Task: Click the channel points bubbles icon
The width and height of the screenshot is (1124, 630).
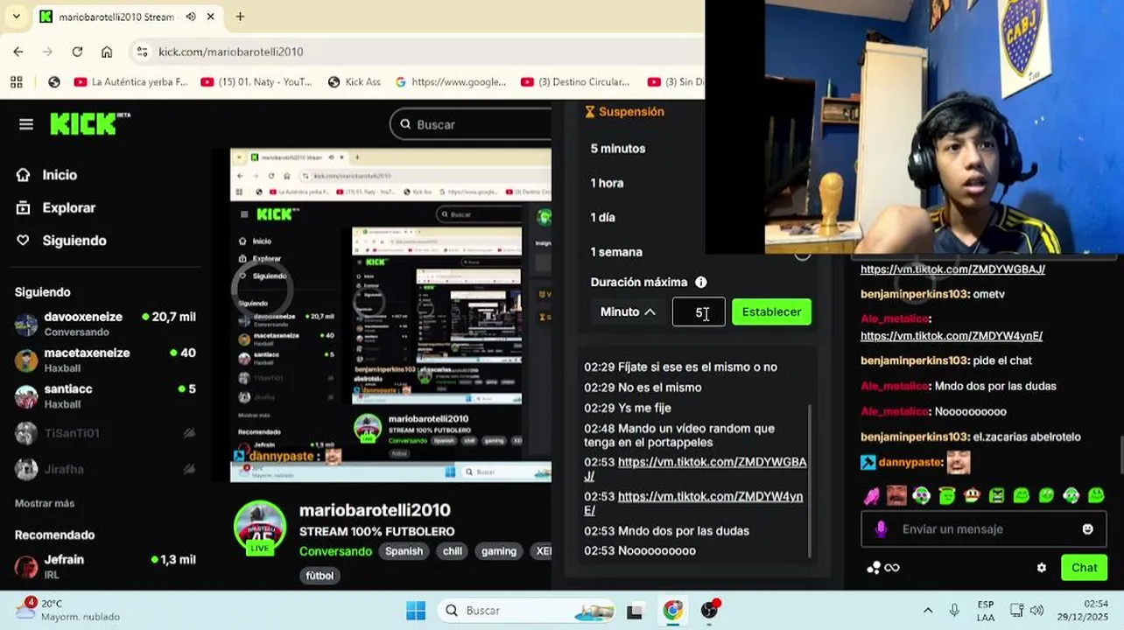Action: tap(873, 568)
